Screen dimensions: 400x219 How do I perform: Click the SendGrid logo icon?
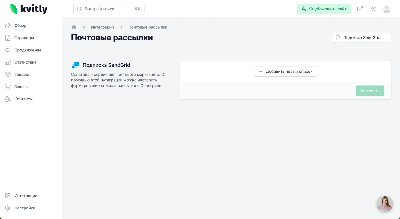pyautogui.click(x=75, y=65)
